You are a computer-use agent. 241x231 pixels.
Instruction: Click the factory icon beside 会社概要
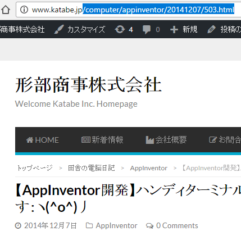pyautogui.click(x=150, y=140)
